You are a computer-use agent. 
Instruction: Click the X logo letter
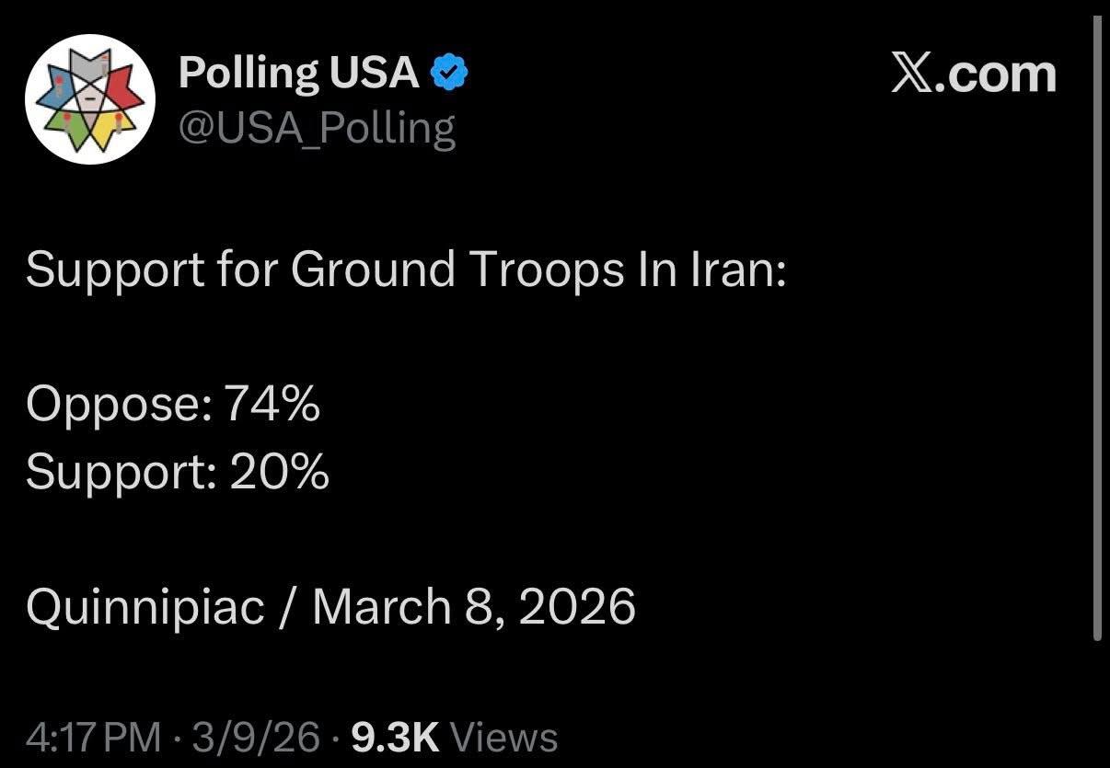click(x=912, y=75)
